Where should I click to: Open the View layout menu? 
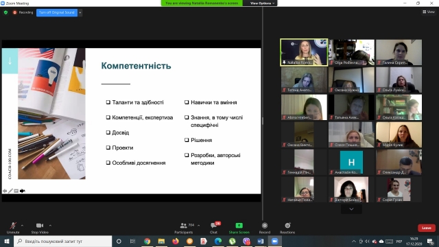click(x=429, y=12)
